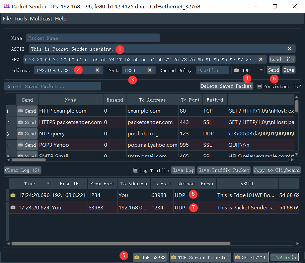Select the pop.mail.yahoo.com address cell

click(153, 145)
